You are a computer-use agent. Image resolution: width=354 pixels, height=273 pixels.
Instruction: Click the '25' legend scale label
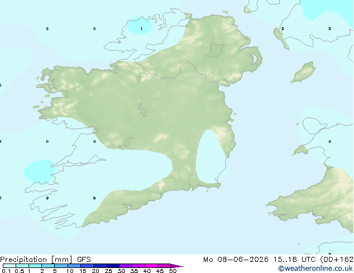pyautogui.click(x=108, y=271)
